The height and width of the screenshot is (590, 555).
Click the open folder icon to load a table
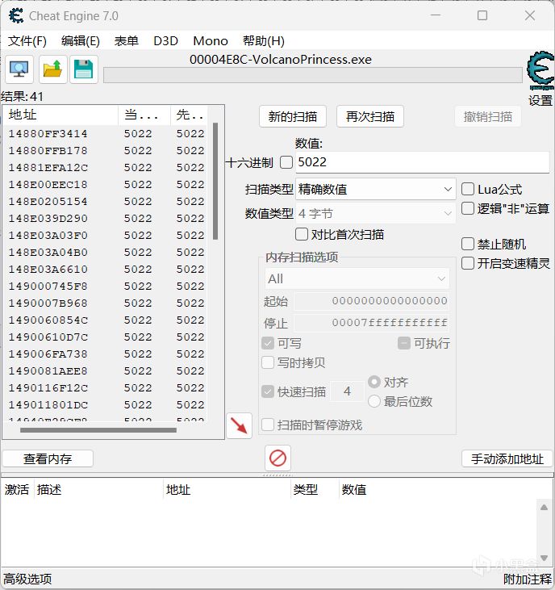click(52, 69)
